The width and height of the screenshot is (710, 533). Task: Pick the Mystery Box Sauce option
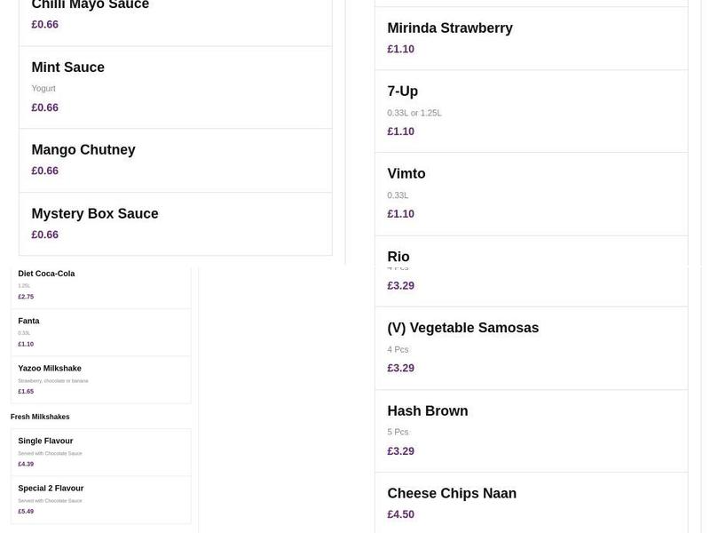pyautogui.click(x=94, y=213)
